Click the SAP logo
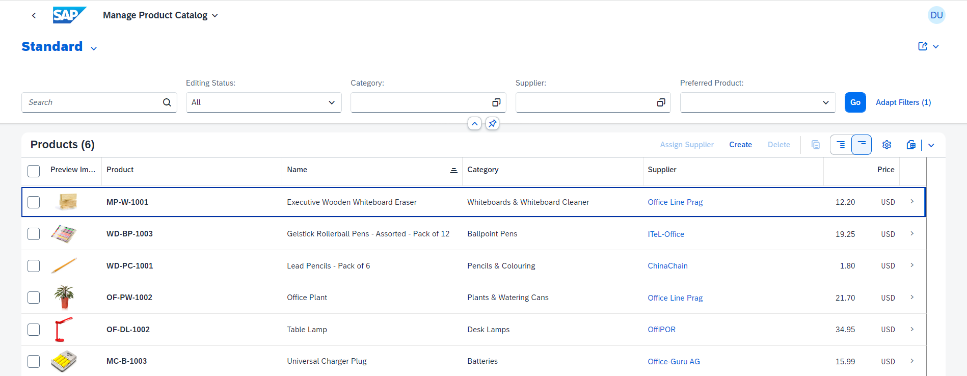 click(69, 15)
